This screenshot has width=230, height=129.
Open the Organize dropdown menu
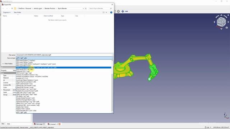point(7,13)
